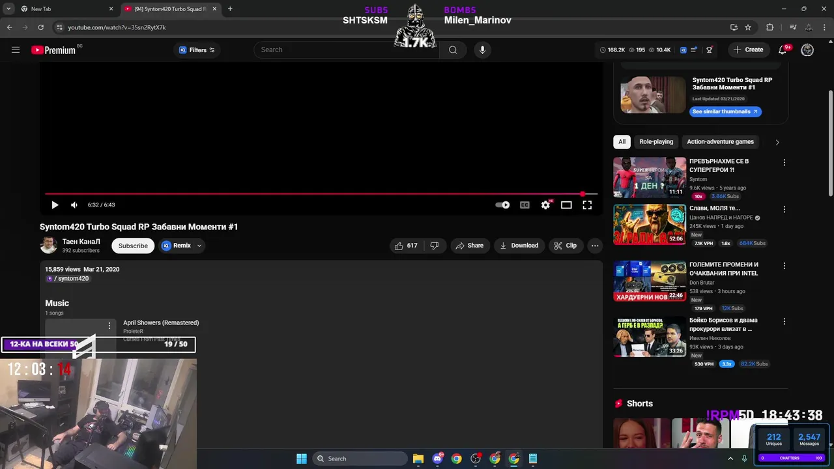This screenshot has width=834, height=469.
Task: Seek on the red video progress bar
Action: pyautogui.click(x=320, y=194)
